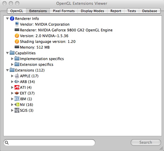Click the red ATI logo icon
164x151 pixels.
pyautogui.click(x=17, y=87)
